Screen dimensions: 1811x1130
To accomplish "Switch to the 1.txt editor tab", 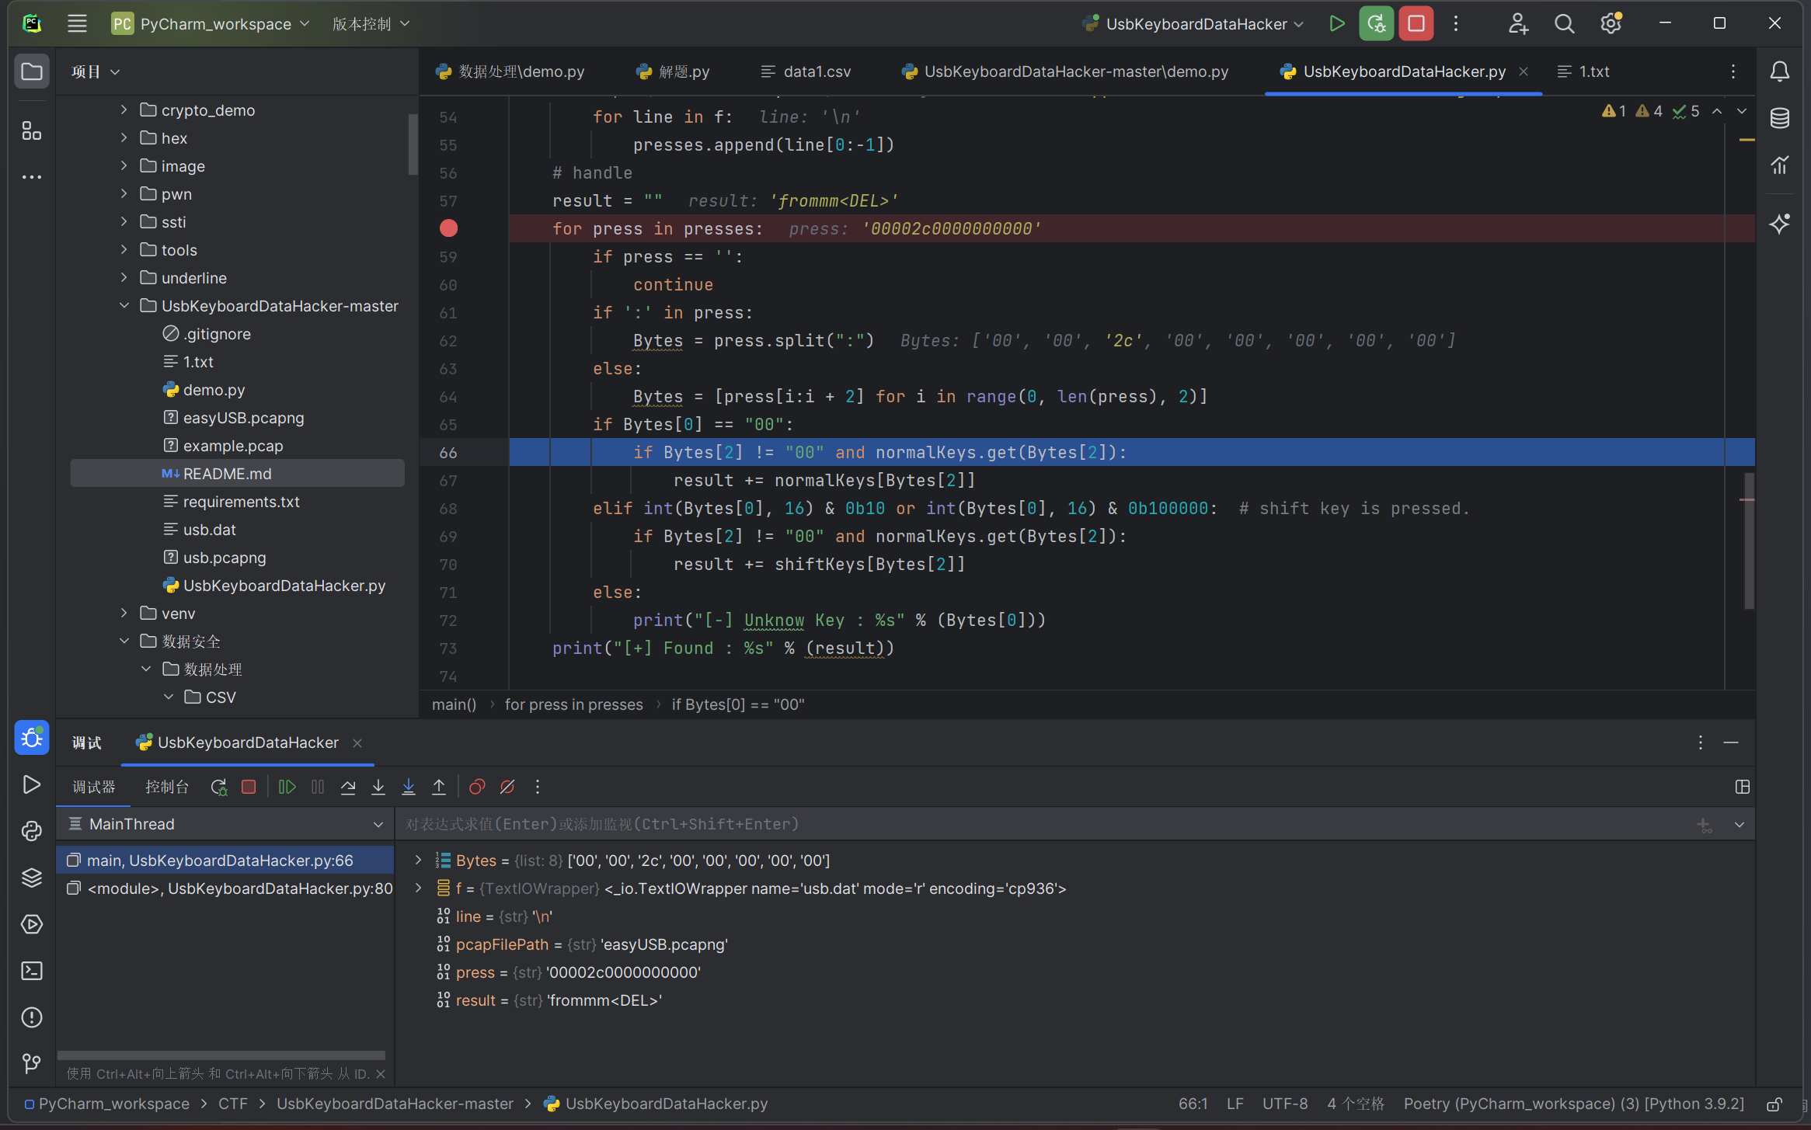I will click(x=1583, y=71).
